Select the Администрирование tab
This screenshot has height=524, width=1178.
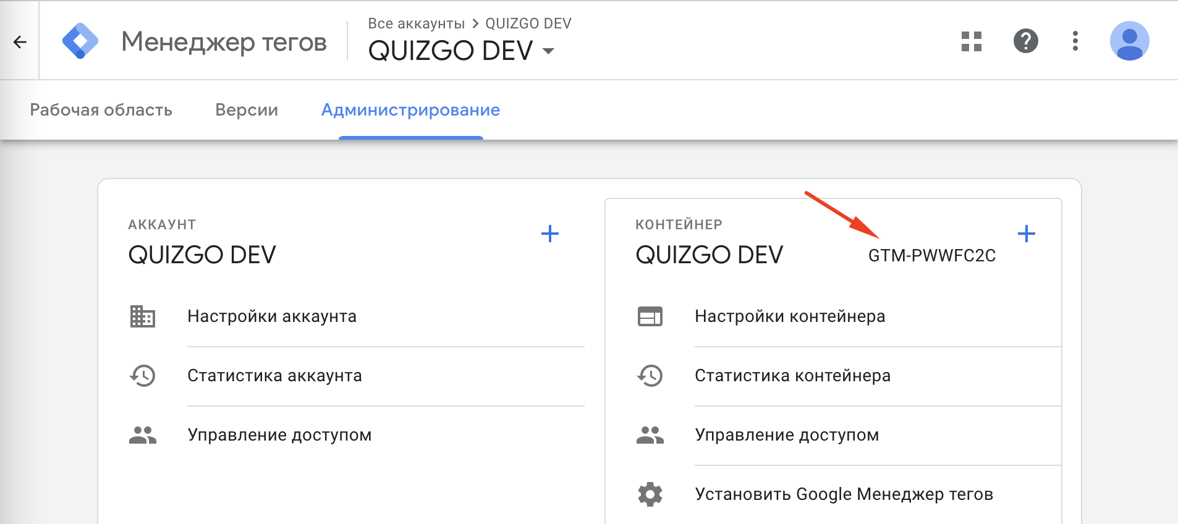[410, 110]
